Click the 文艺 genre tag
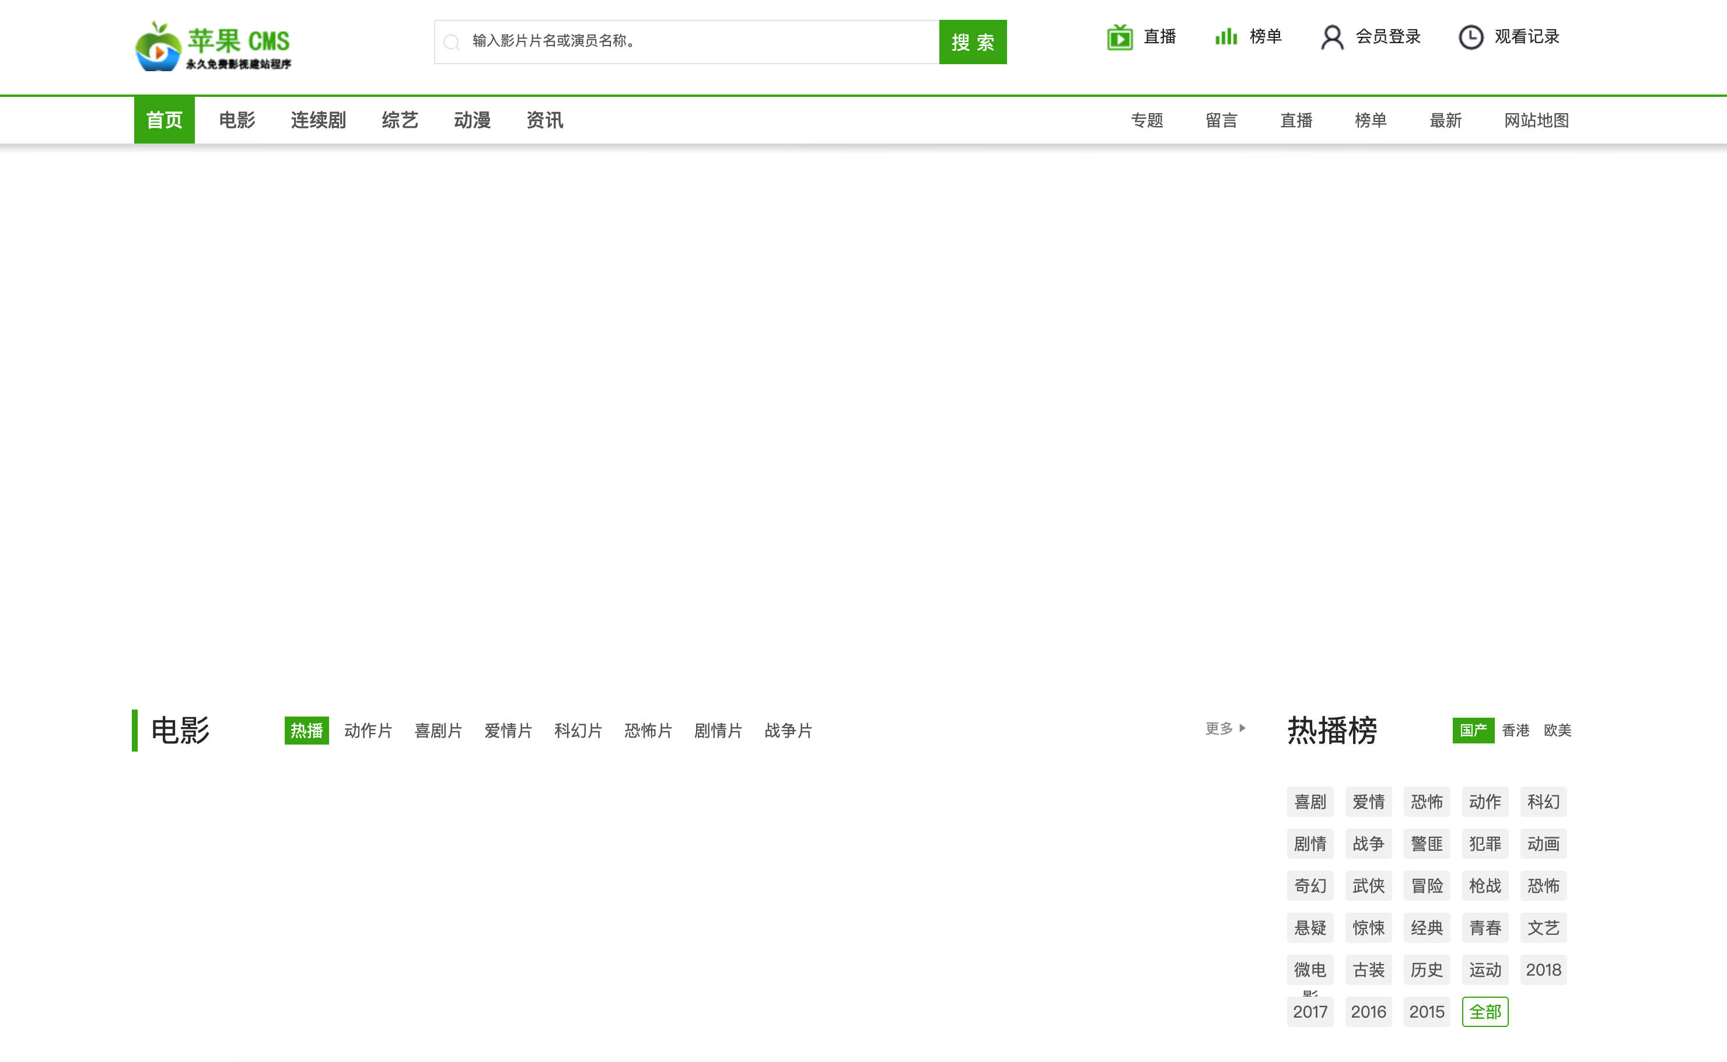 [x=1543, y=928]
